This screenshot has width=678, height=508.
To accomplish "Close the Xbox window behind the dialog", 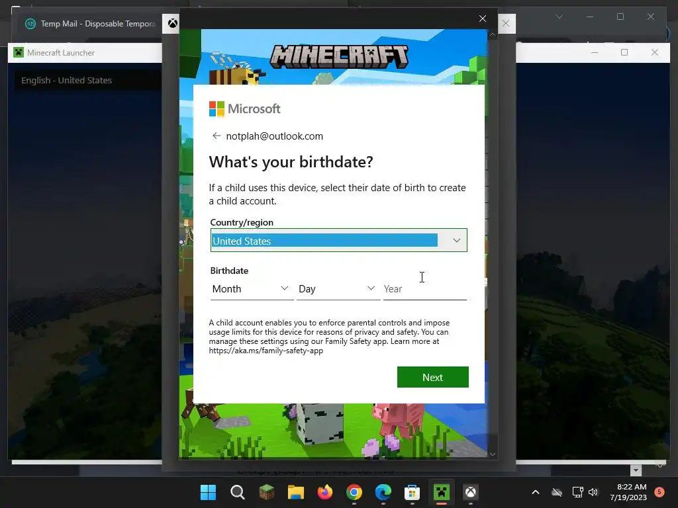I will point(506,23).
